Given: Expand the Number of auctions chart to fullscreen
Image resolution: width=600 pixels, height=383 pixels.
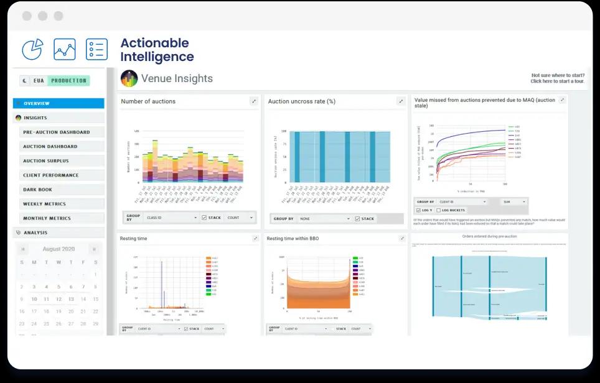Looking at the screenshot, I should click(x=255, y=101).
